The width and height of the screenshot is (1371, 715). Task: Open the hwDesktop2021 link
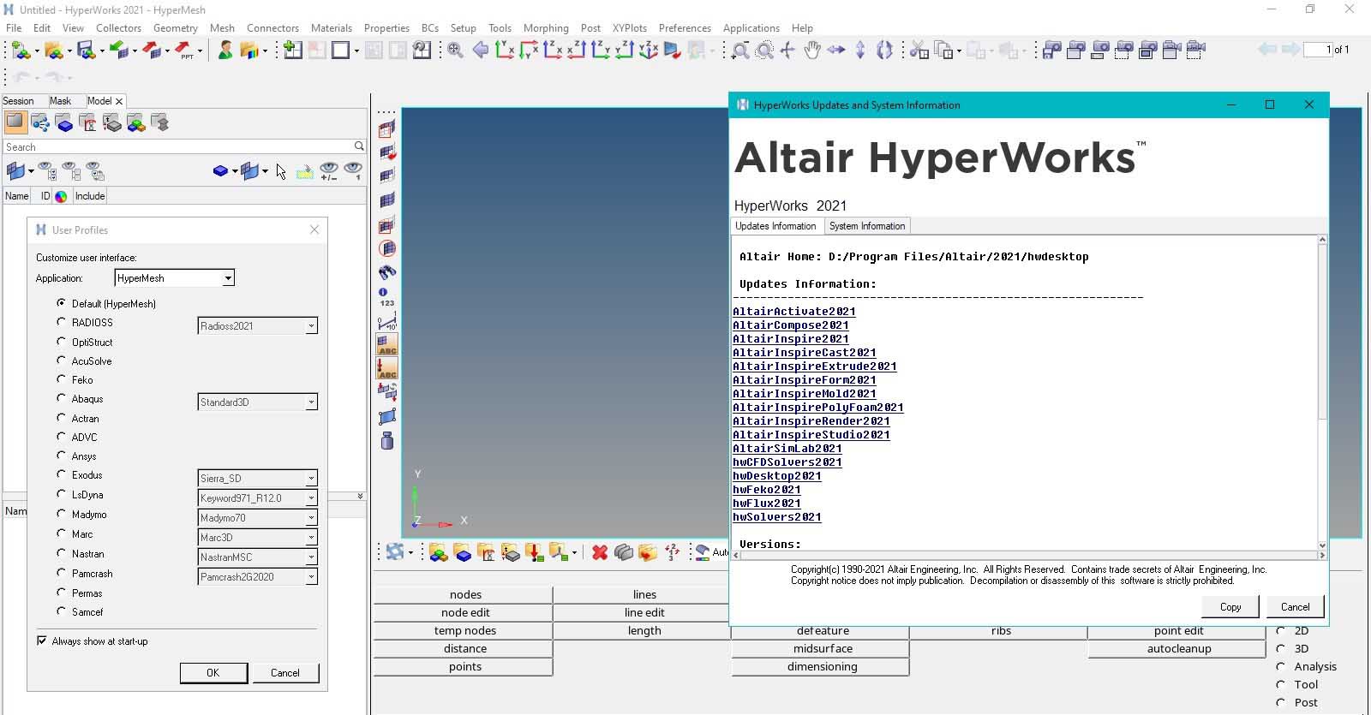[x=777, y=476]
